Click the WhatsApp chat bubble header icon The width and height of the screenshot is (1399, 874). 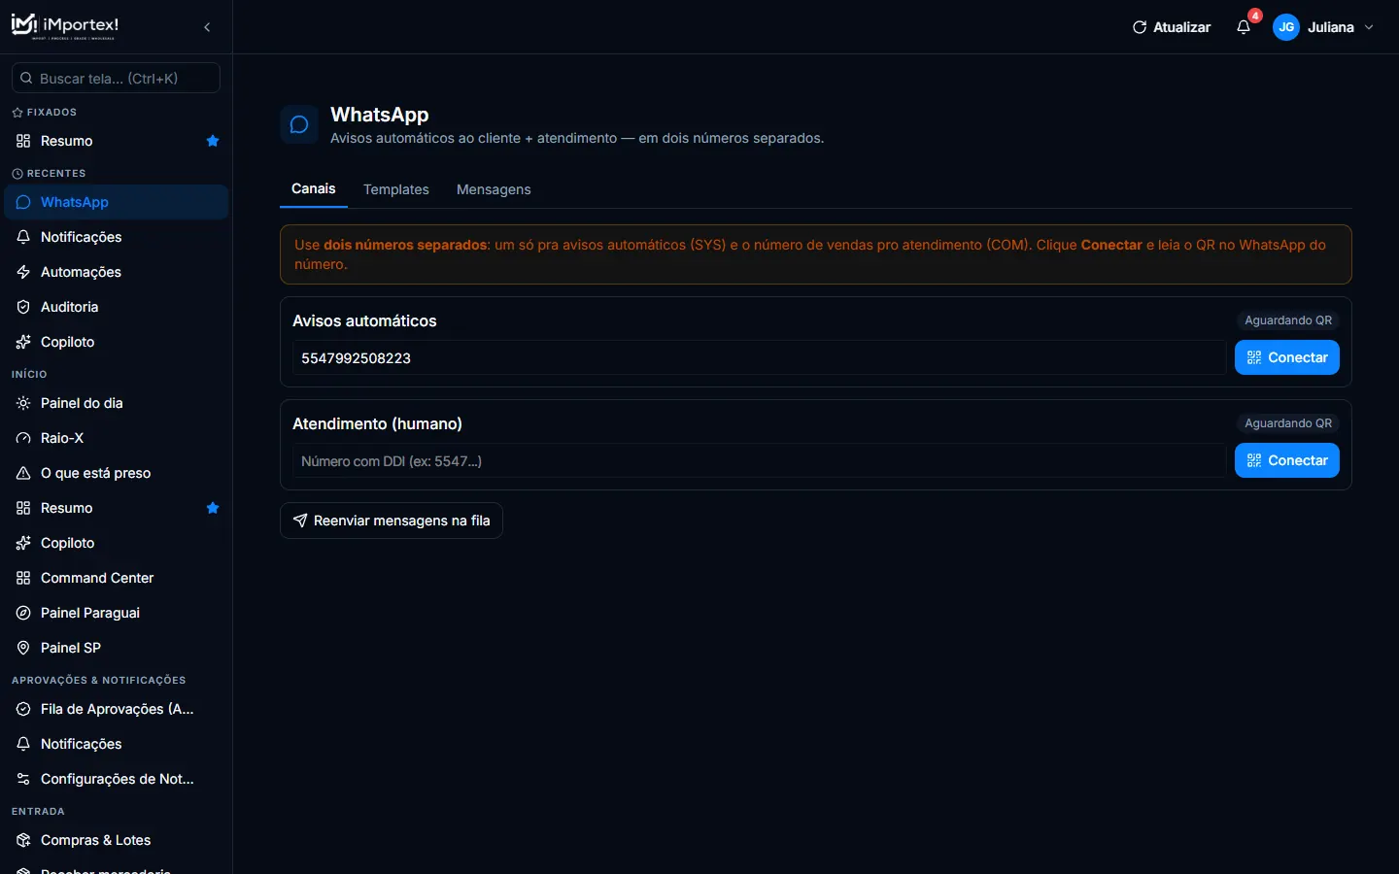pyautogui.click(x=299, y=124)
